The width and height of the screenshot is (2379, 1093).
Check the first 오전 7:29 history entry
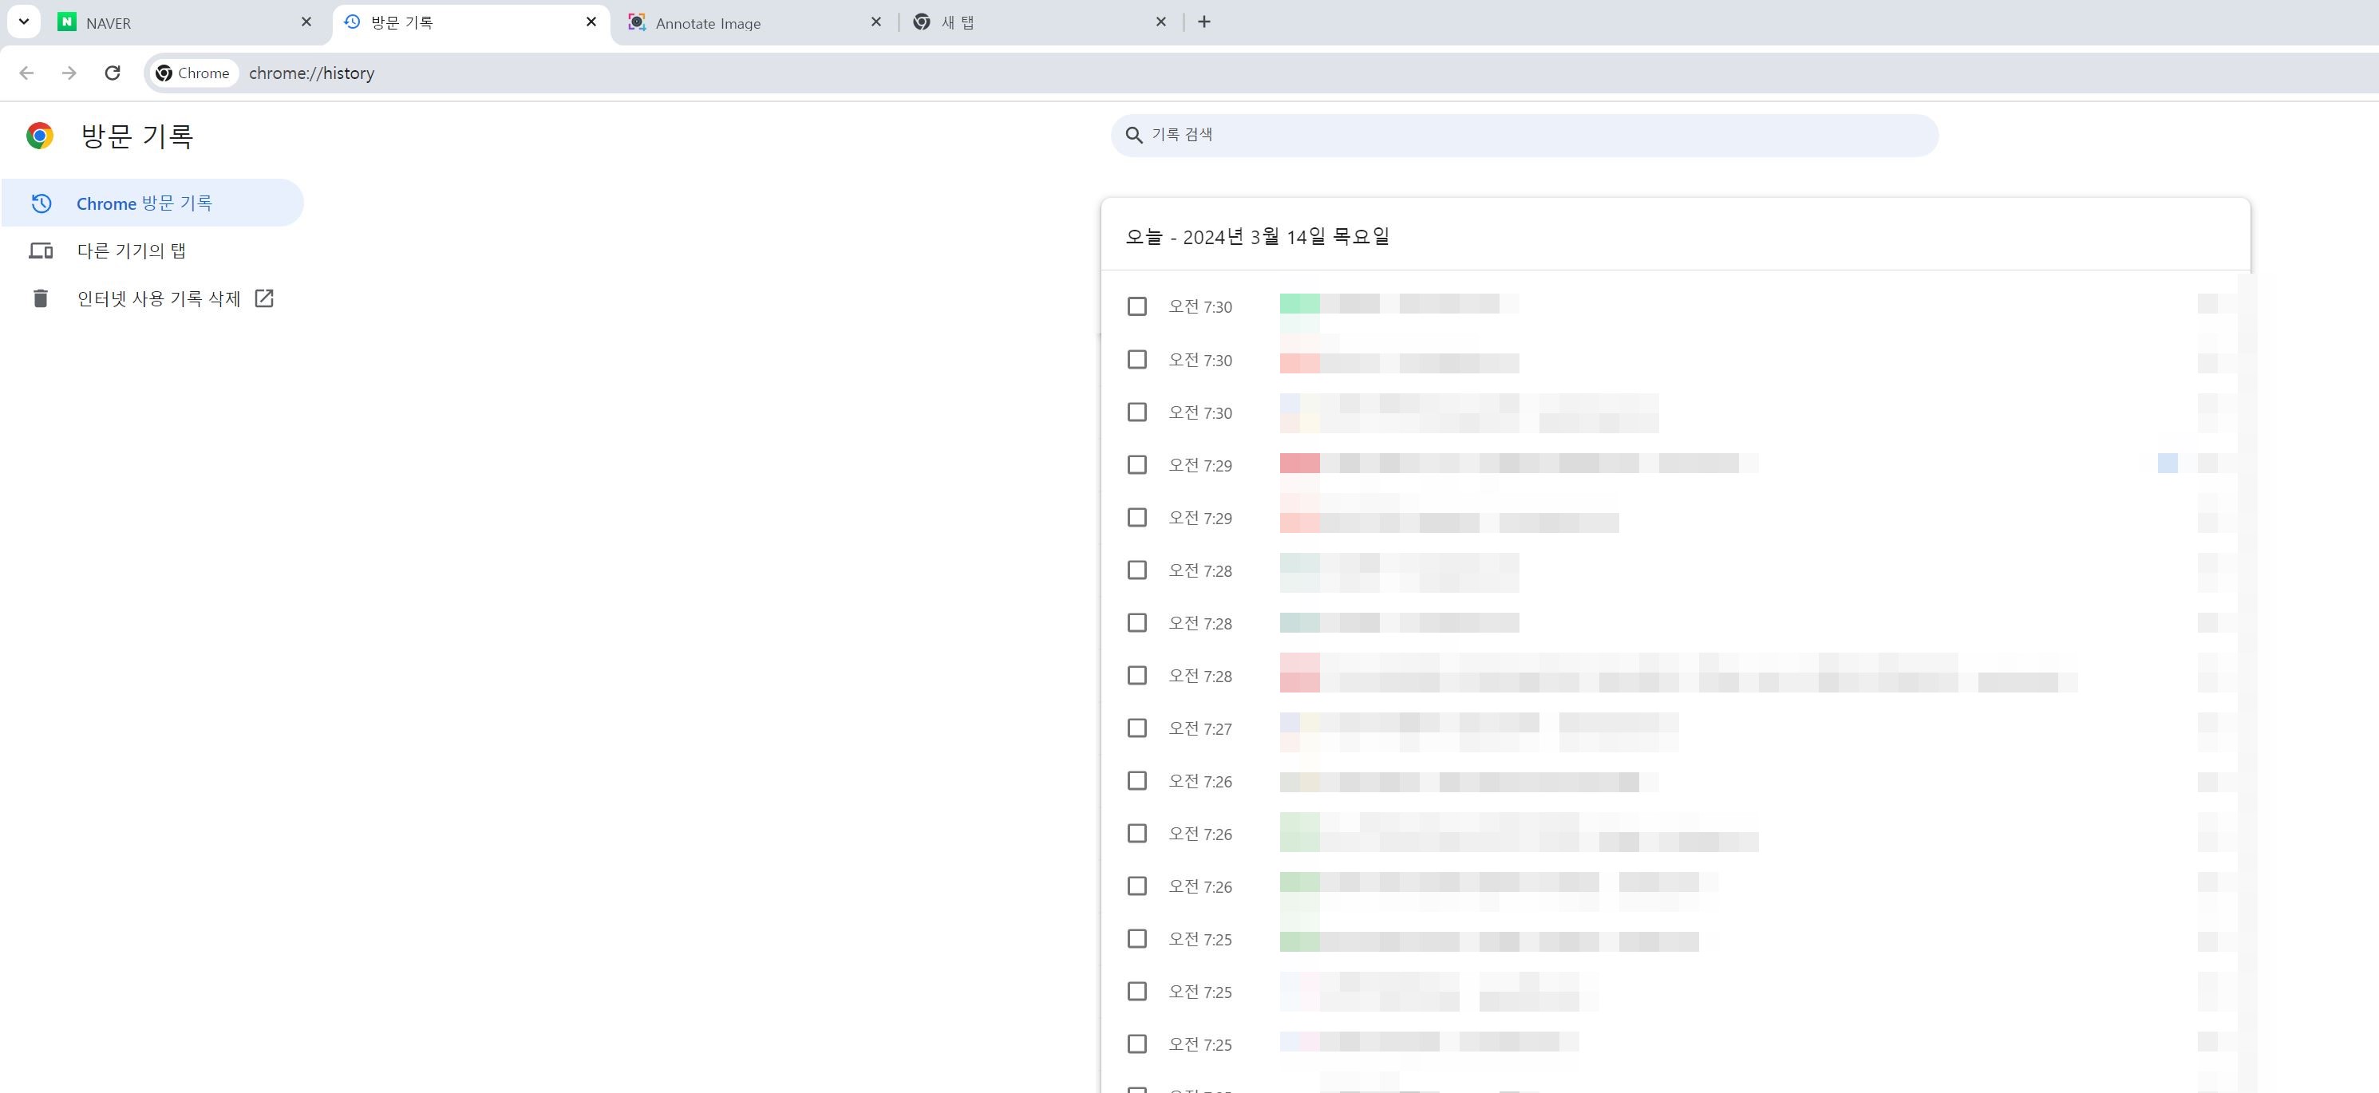pos(1137,464)
